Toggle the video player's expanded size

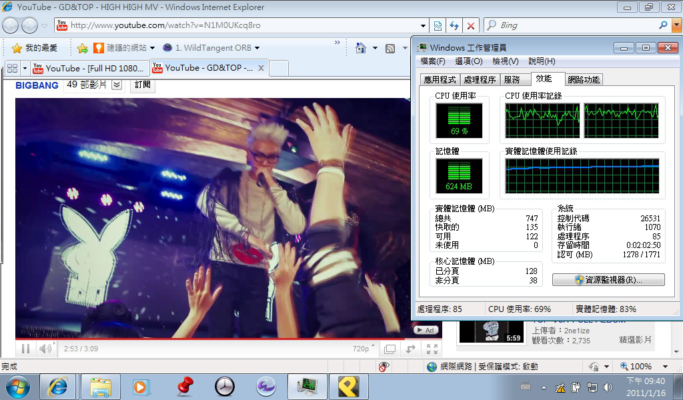coord(390,349)
